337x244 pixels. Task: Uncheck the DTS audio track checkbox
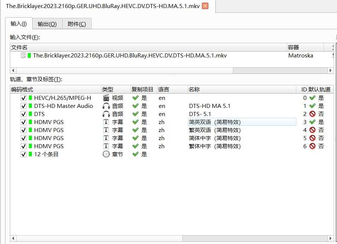(23, 114)
